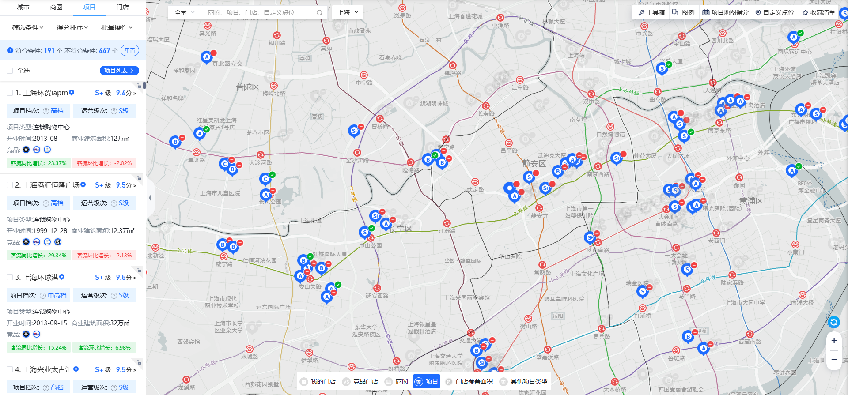Click the second competitor brand icon under 上海环贸iapm

37,150
